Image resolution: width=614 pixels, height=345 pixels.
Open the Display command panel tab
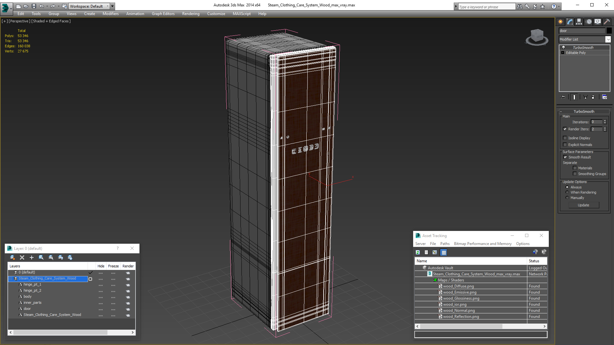598,22
